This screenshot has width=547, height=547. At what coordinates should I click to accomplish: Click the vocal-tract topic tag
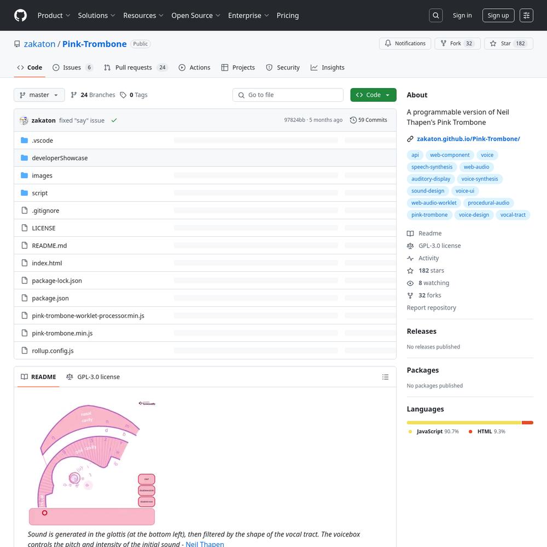(x=513, y=215)
